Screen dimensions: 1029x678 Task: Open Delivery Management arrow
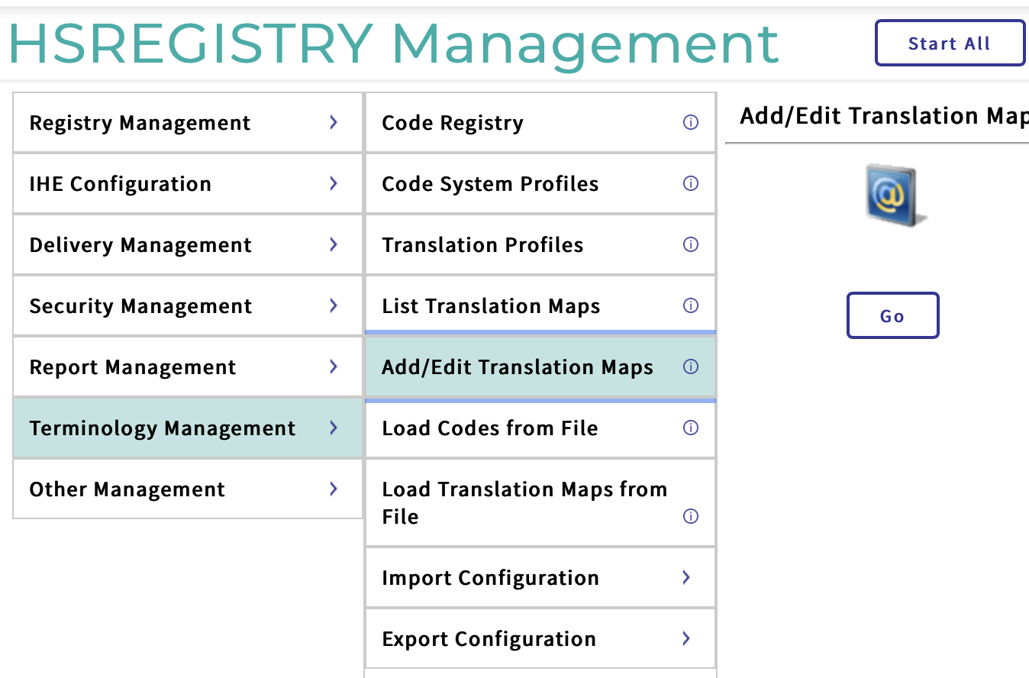coord(334,244)
